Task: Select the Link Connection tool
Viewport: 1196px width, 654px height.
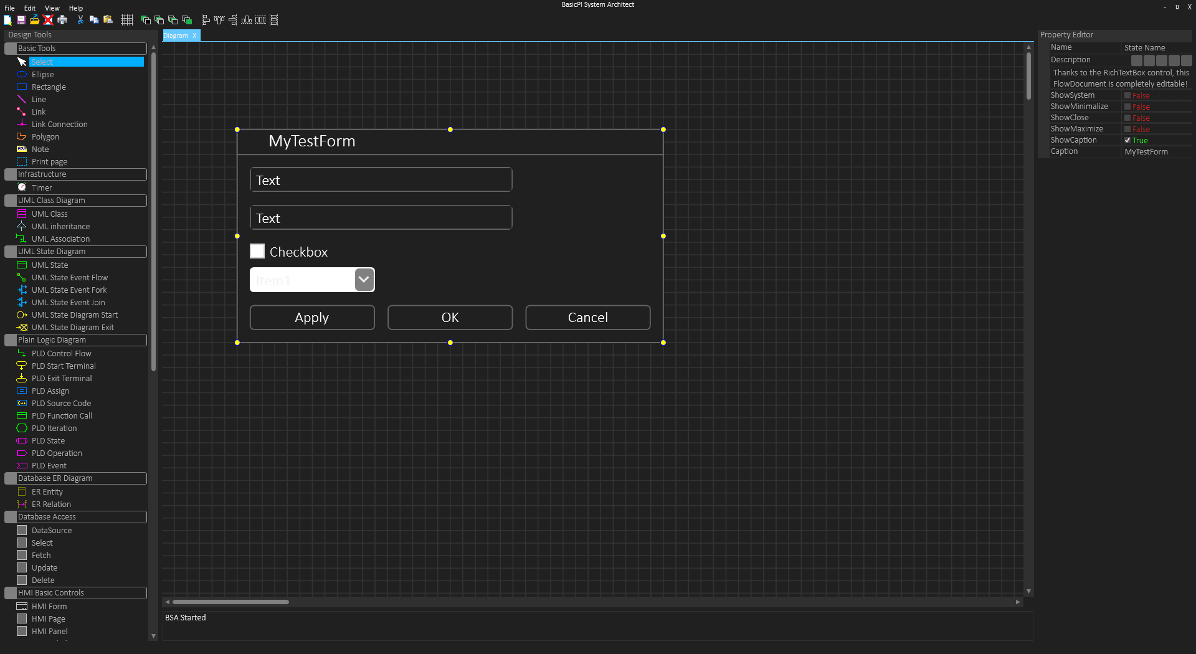Action: click(60, 124)
